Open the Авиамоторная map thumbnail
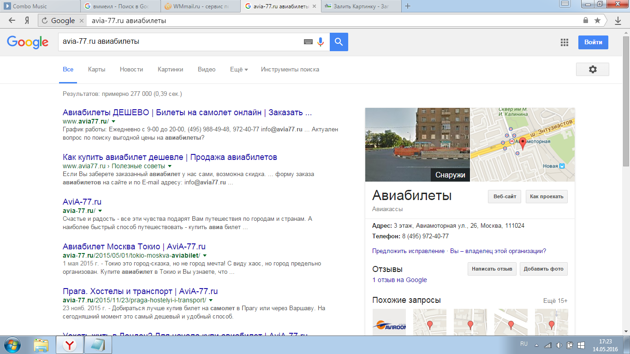This screenshot has height=354, width=630. pyautogui.click(x=523, y=145)
